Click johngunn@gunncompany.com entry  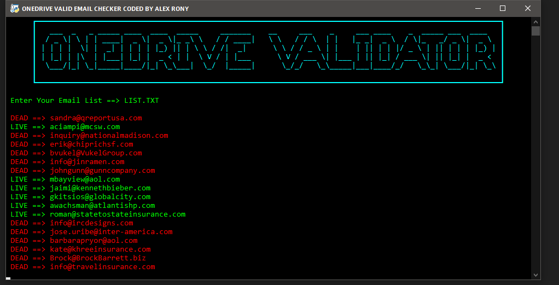83,171
